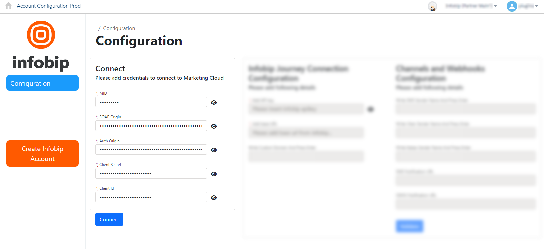Click the Configuration breadcrumb link
This screenshot has height=249, width=544.
pyautogui.click(x=119, y=28)
